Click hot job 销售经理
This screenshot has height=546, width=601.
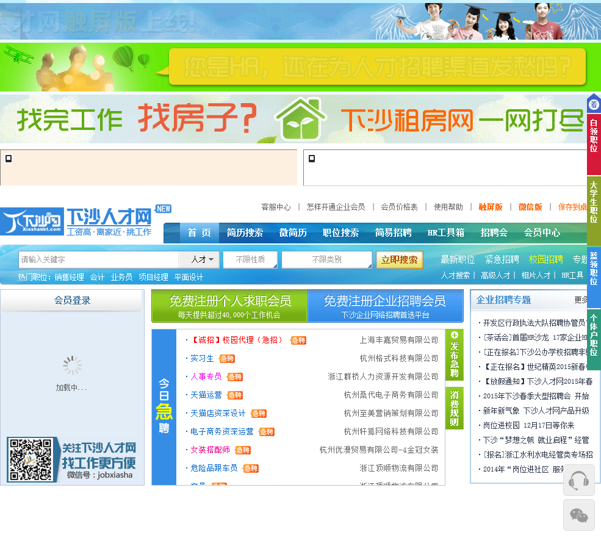[x=70, y=278]
